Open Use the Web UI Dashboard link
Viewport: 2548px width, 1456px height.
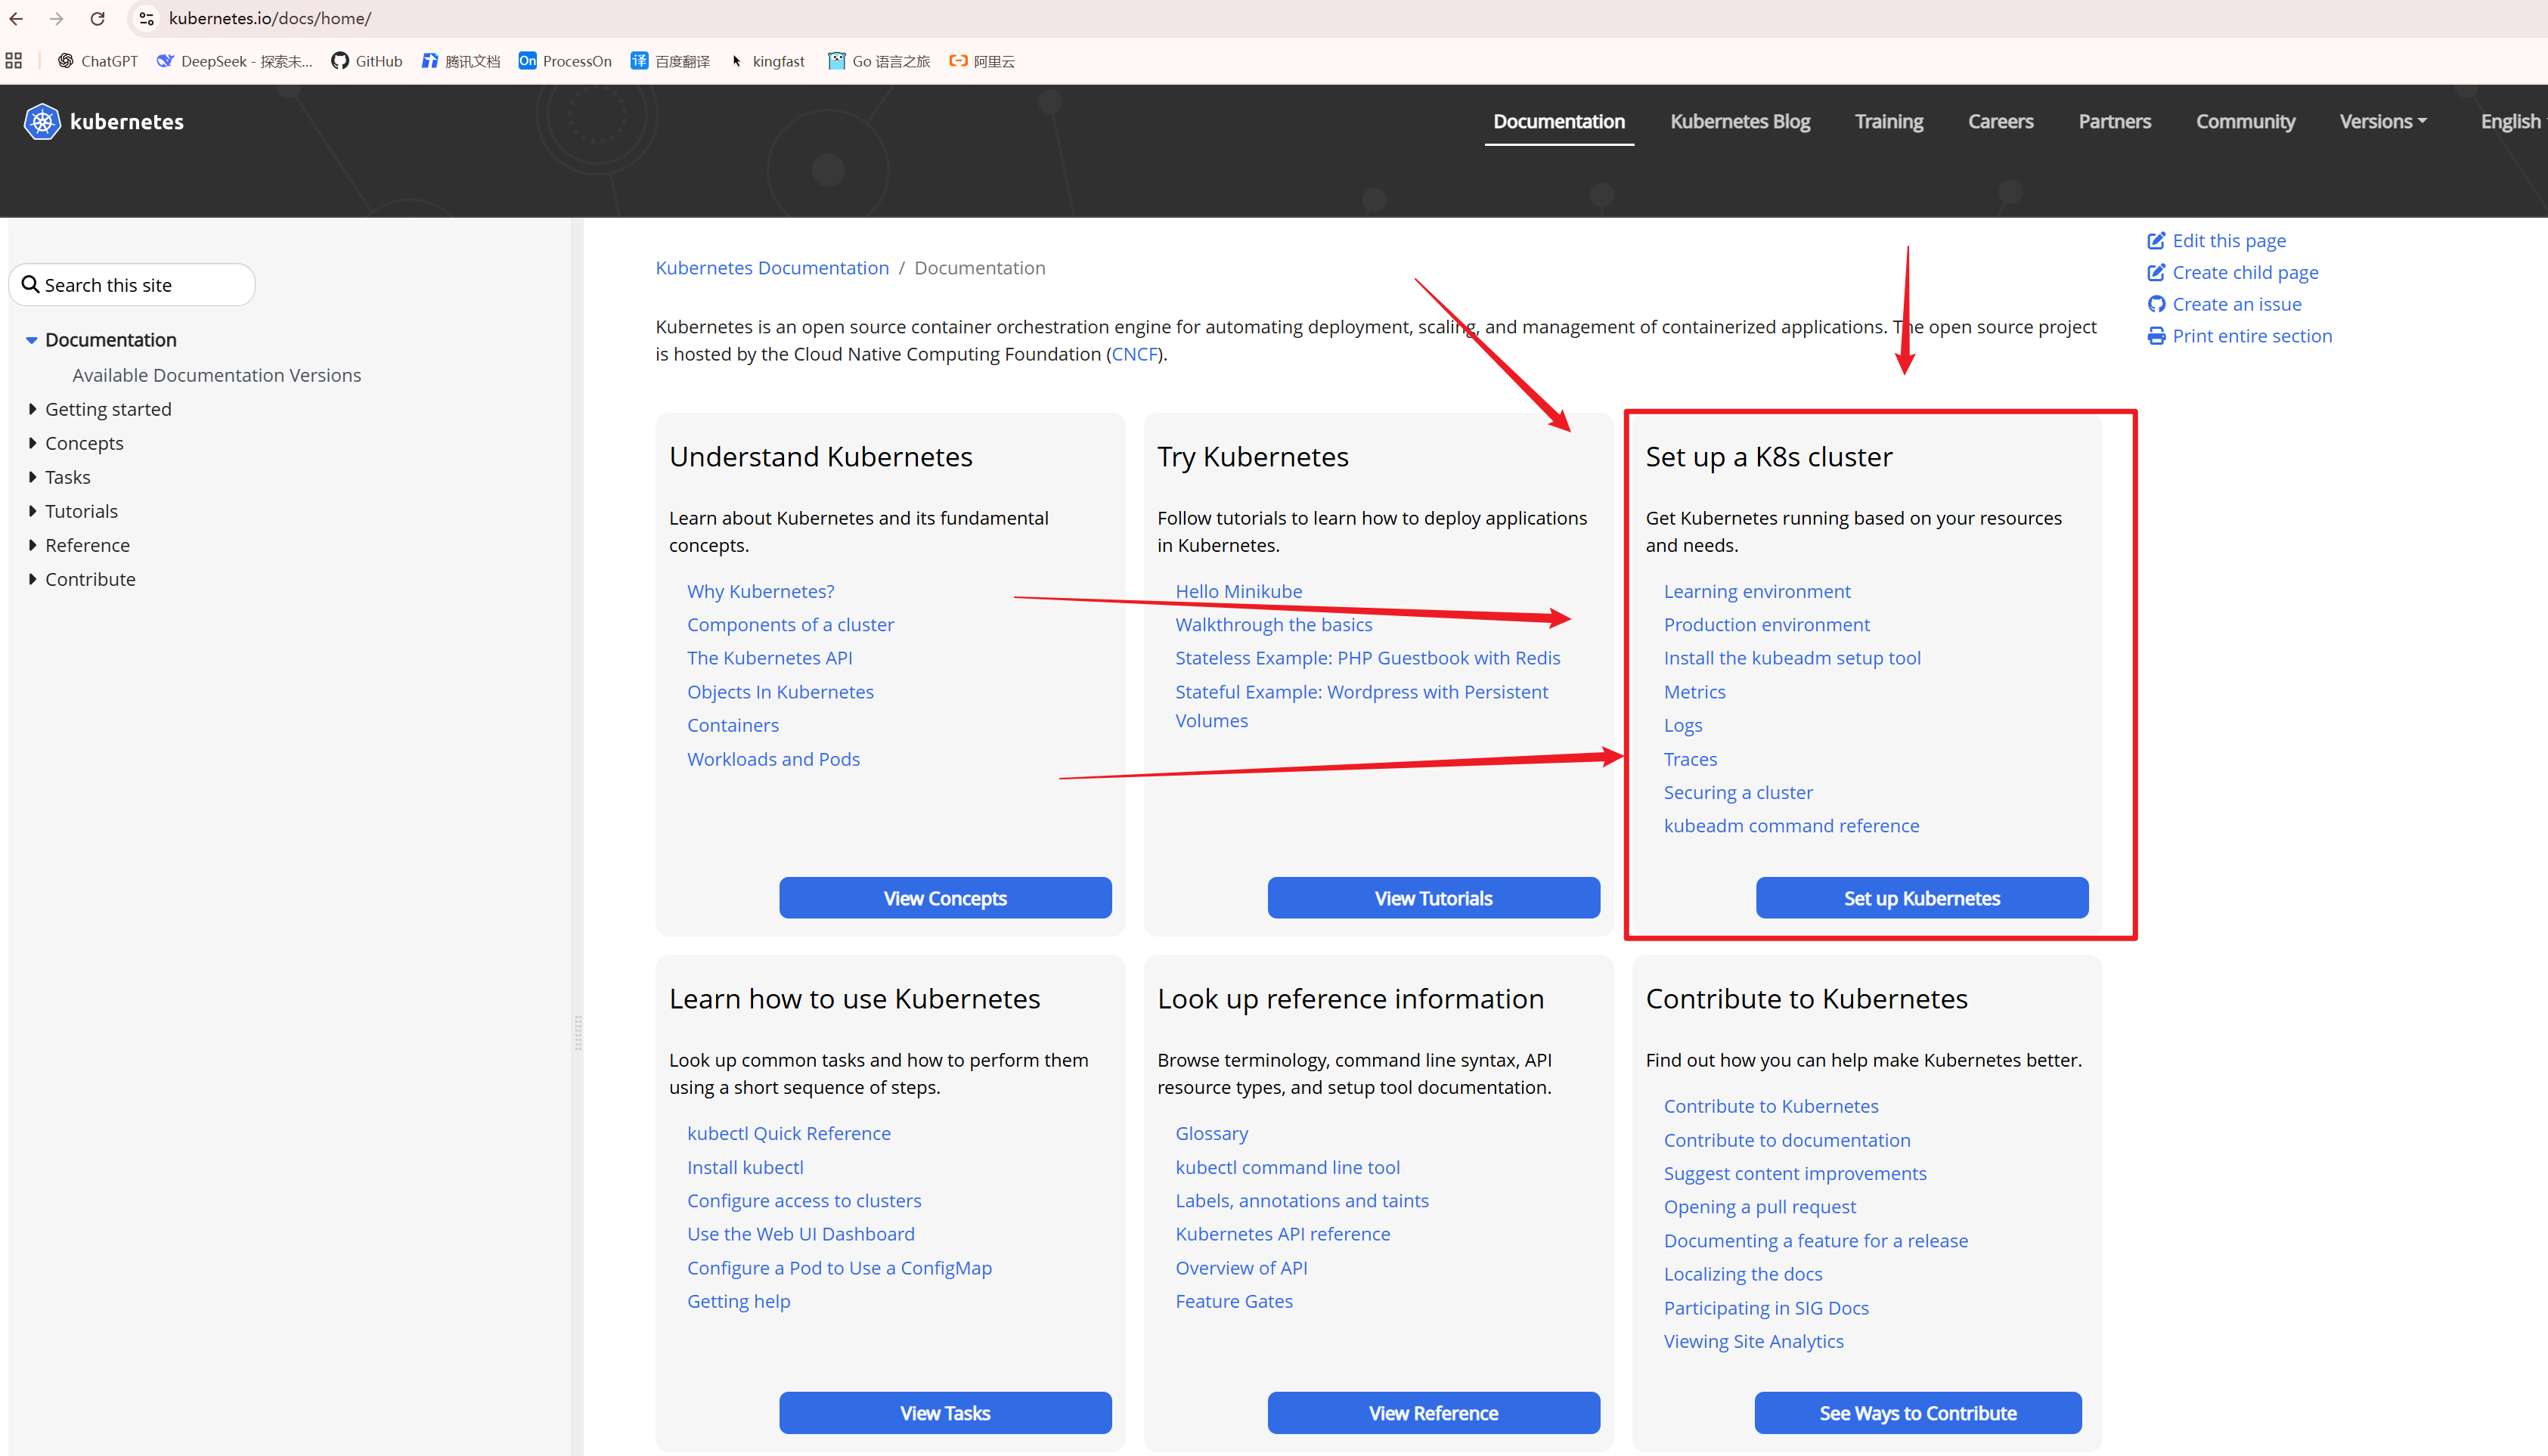801,1234
